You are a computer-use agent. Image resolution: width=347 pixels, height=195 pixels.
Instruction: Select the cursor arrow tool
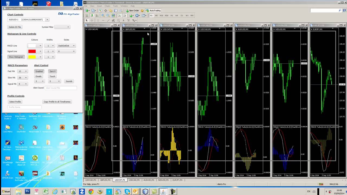click(x=87, y=20)
